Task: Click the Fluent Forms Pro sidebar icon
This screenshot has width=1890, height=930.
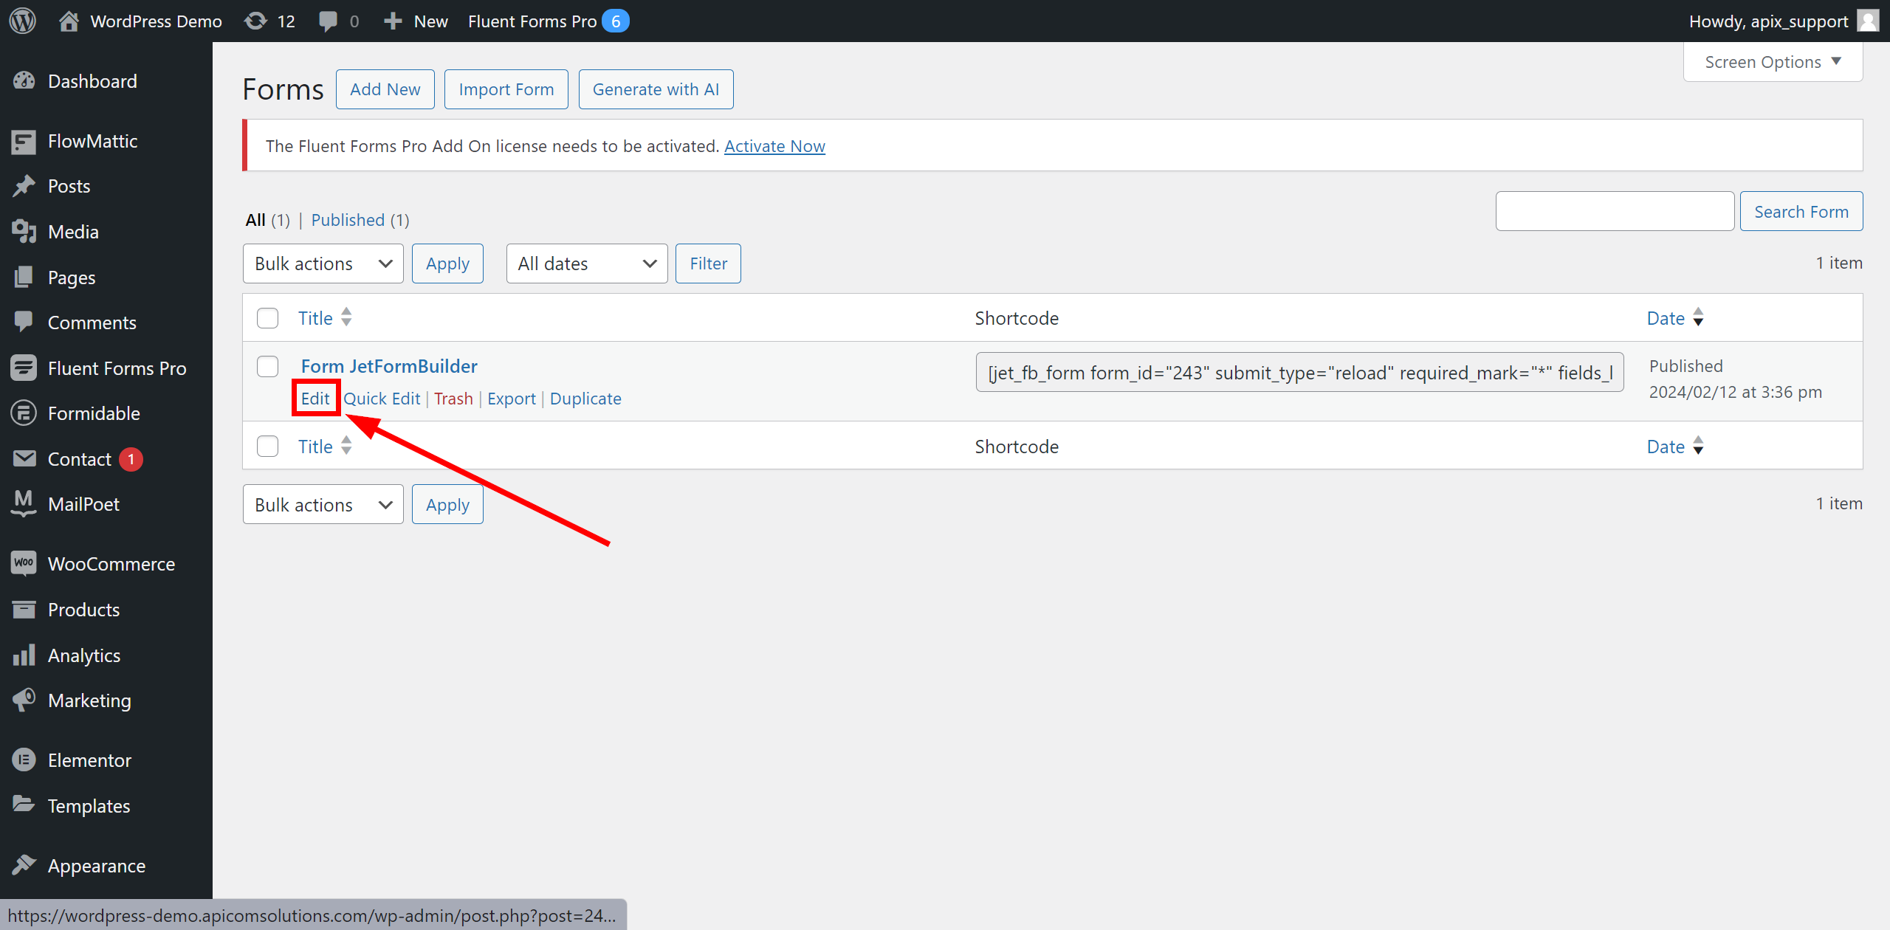Action: [x=24, y=368]
